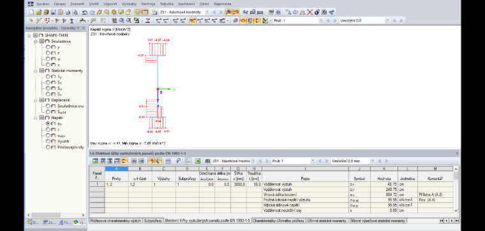Open the Umístění 0.0 mm dropdown in the table toolbar
This screenshot has width=485, height=231.
(372, 161)
